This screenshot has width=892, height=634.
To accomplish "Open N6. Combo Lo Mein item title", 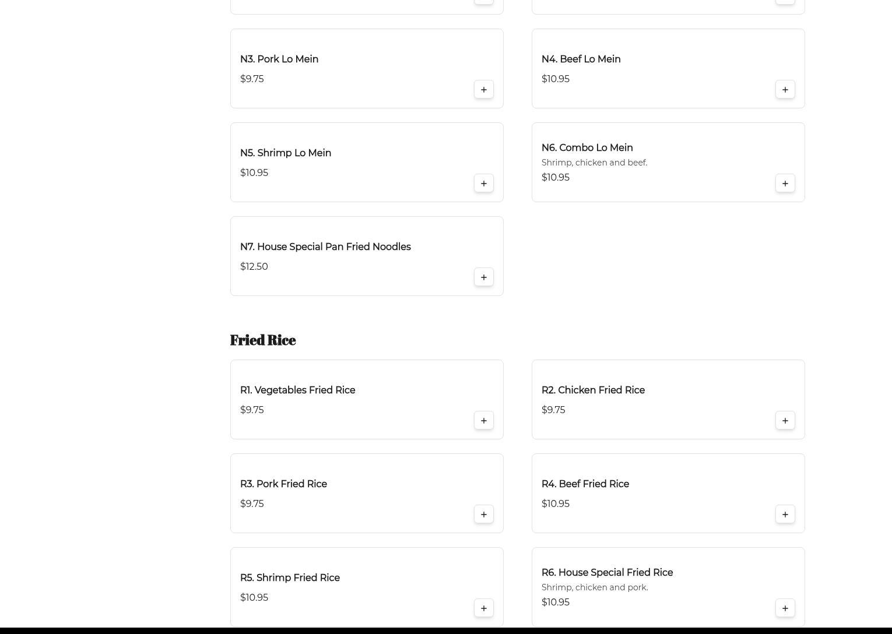I will [587, 148].
